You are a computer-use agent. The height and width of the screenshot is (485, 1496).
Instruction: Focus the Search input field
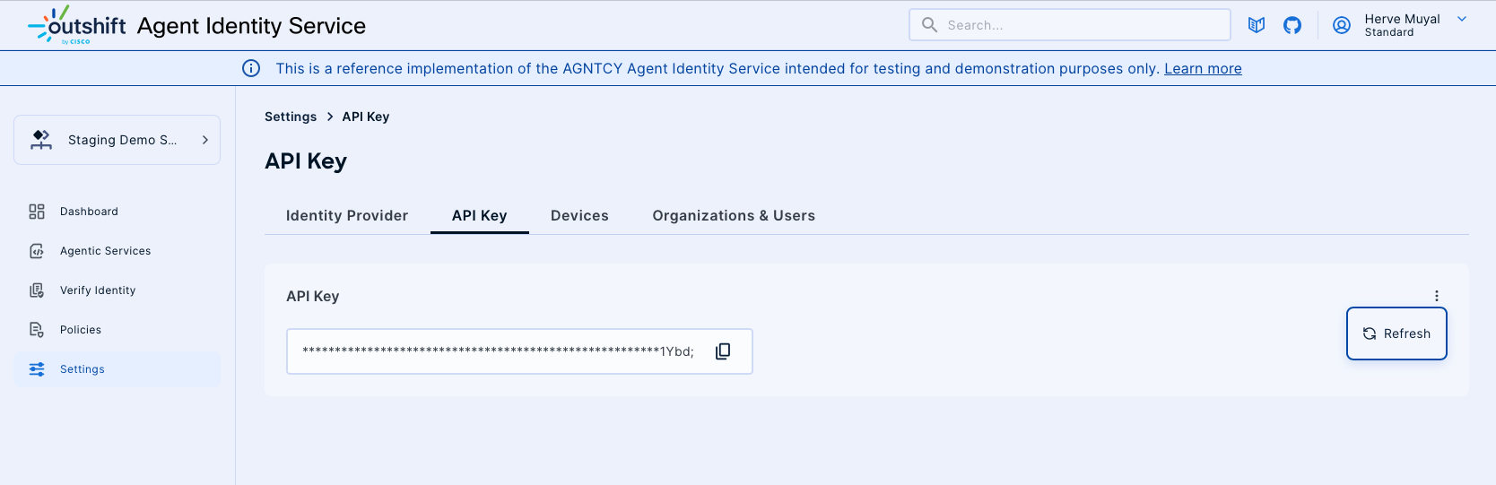click(x=1076, y=25)
